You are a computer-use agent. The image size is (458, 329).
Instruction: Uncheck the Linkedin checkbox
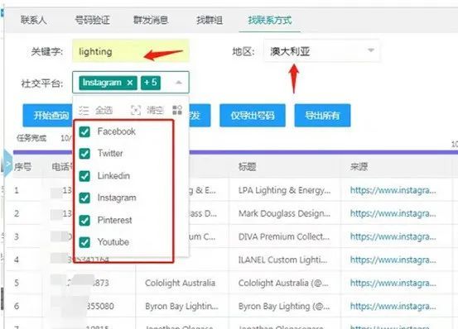point(84,176)
